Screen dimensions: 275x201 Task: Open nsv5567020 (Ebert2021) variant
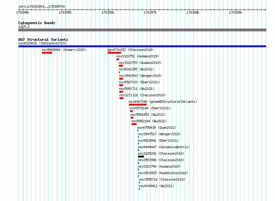139,82
